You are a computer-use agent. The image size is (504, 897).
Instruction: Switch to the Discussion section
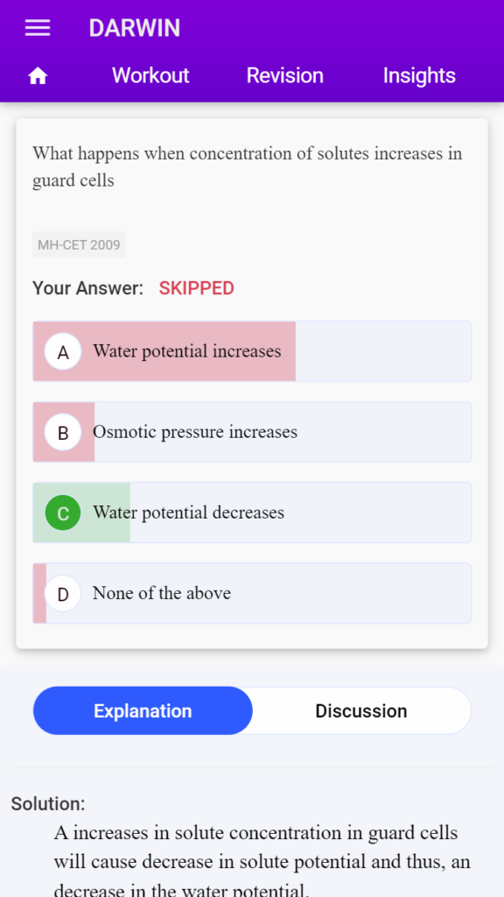(x=361, y=710)
